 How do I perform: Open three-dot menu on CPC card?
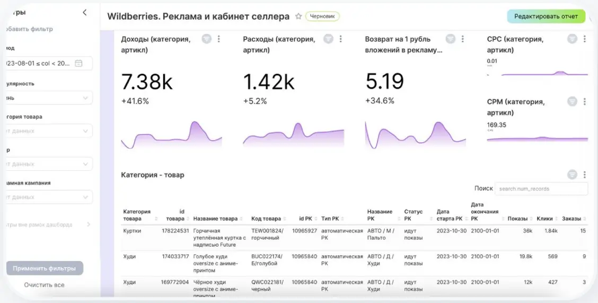[585, 39]
